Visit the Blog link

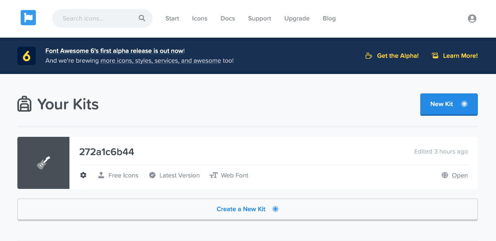[329, 18]
